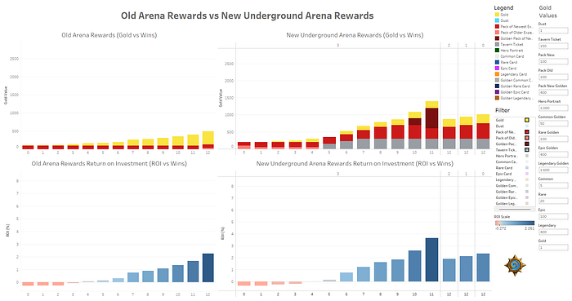Toggle the Hero Portra.. filter marker
This screenshot has width=572, height=301.
pyautogui.click(x=527, y=156)
